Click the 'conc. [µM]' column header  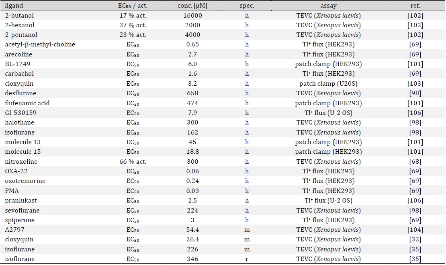[192, 6]
